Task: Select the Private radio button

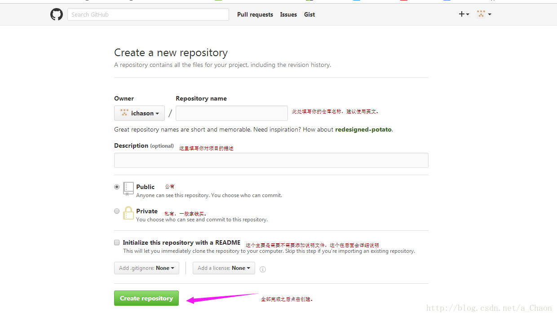Action: 117,211
